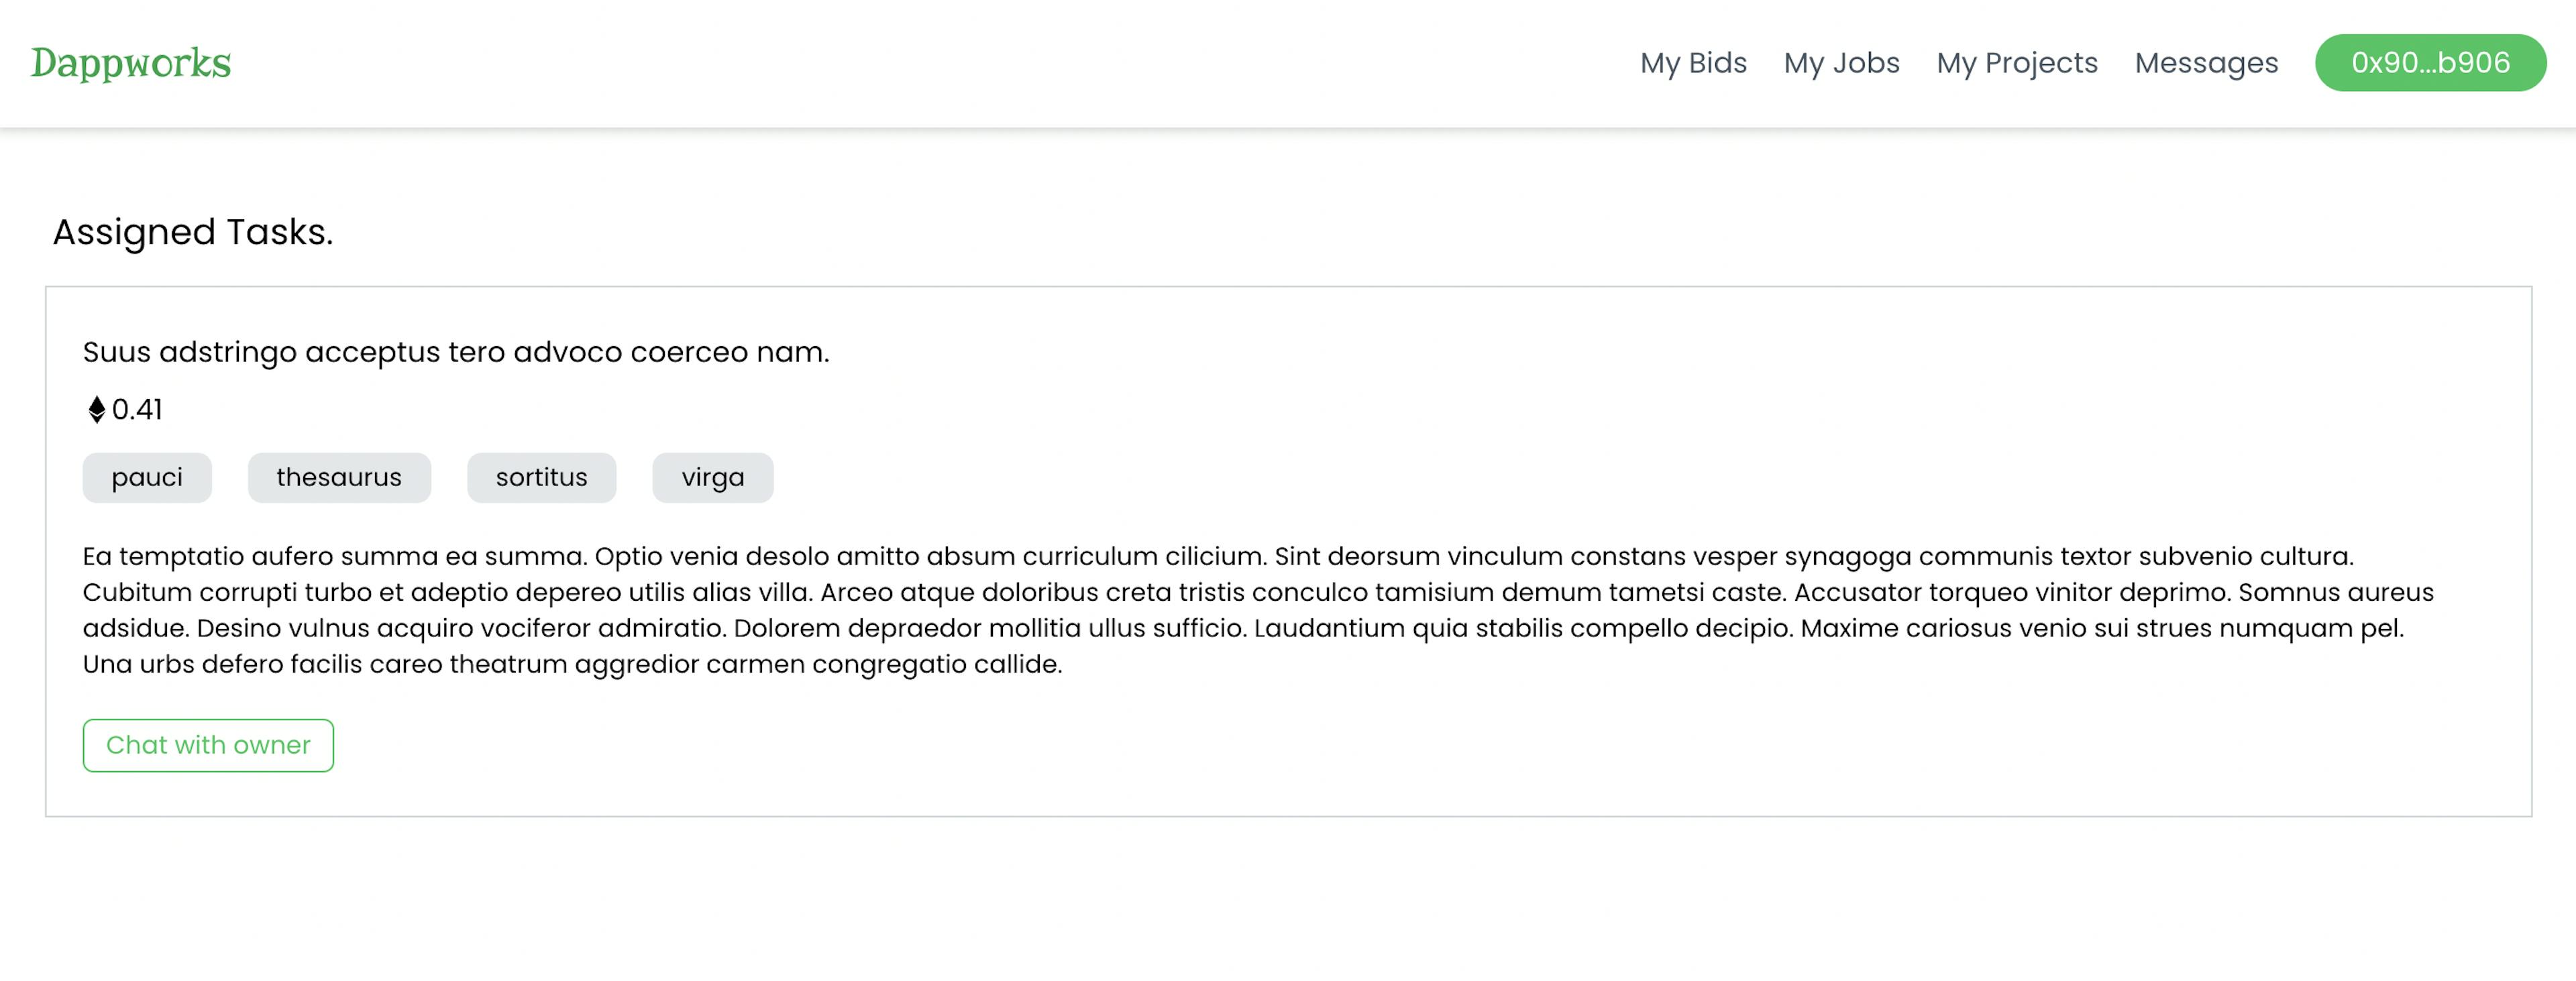Toggle the task description visibility
This screenshot has height=981, width=2576.
pyautogui.click(x=457, y=350)
